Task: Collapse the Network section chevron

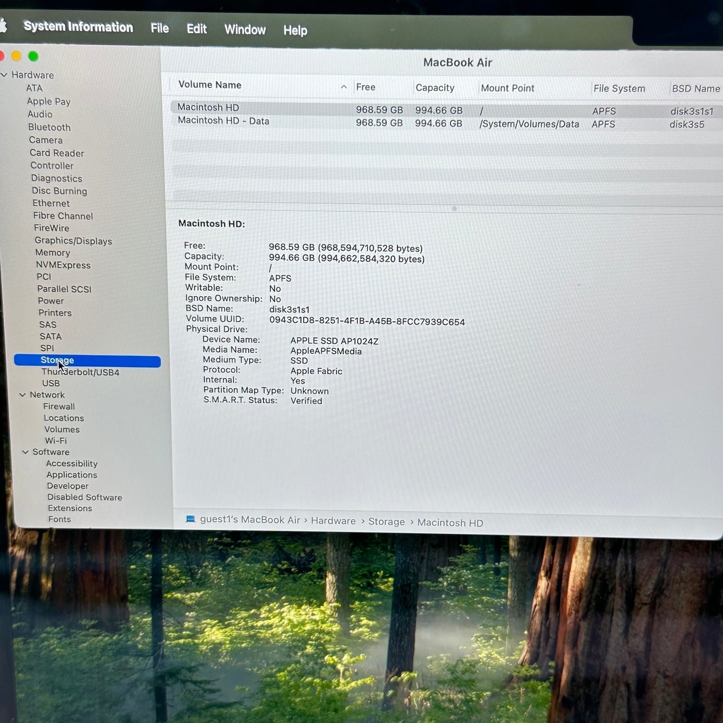Action: pos(23,395)
